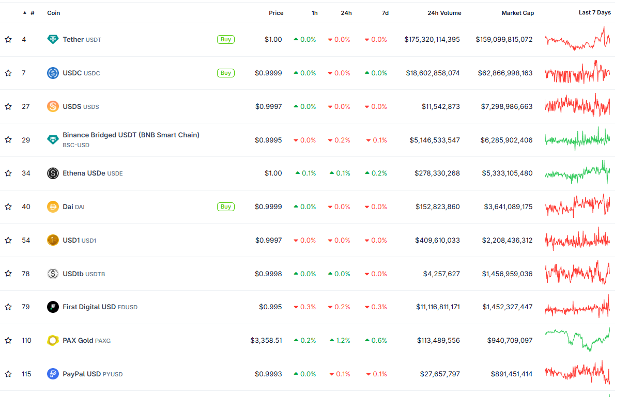The image size is (629, 397).
Task: Click the Buy button for Dai
Action: click(226, 207)
